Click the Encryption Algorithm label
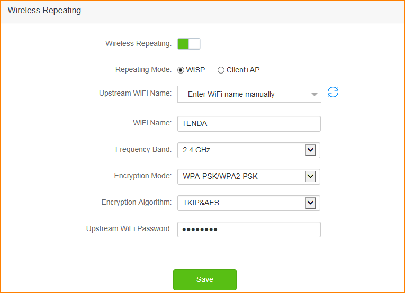 point(136,203)
